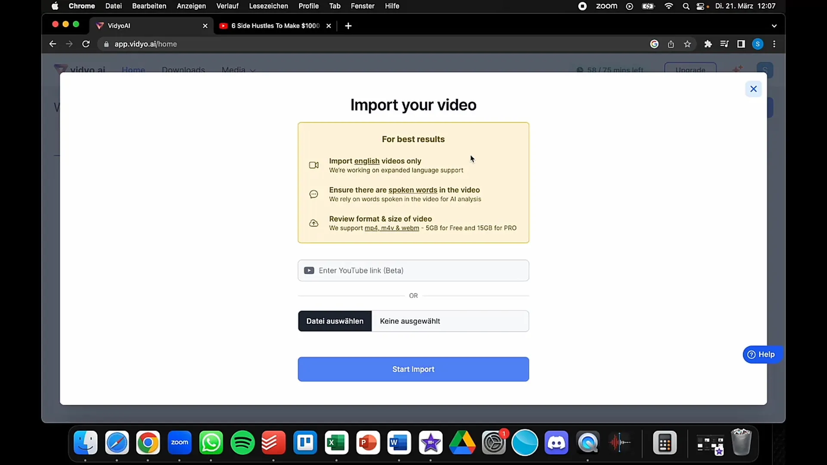Click the share page icon
This screenshot has height=465, width=827.
click(x=671, y=44)
